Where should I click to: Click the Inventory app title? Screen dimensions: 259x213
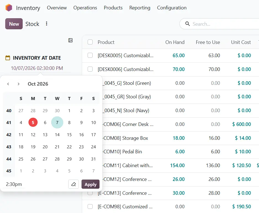click(x=28, y=8)
